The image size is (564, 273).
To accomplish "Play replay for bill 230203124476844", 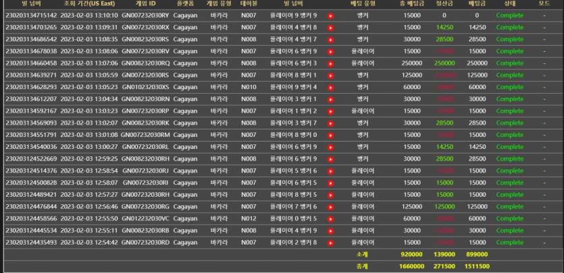I will [330, 207].
